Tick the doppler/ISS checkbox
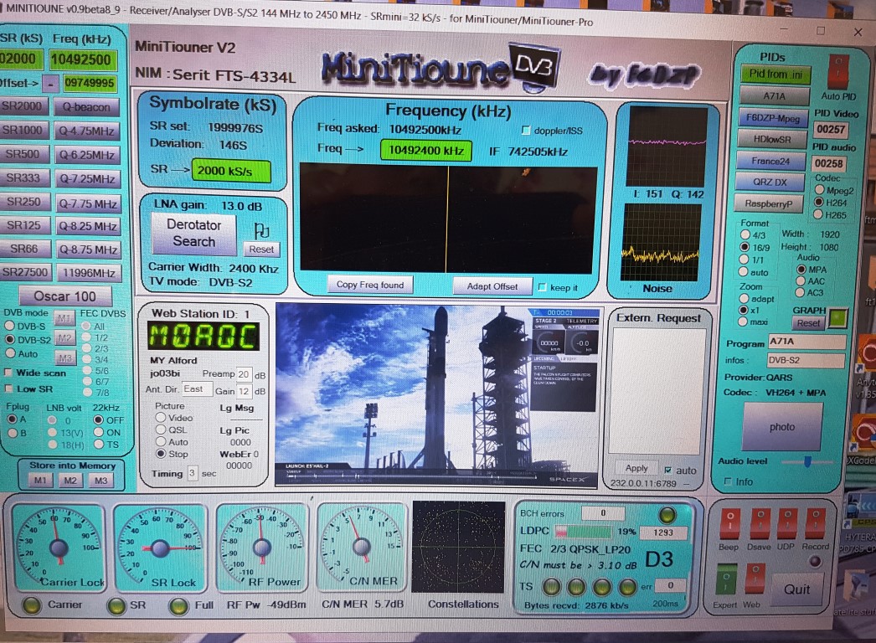876x643 pixels. pos(526,130)
